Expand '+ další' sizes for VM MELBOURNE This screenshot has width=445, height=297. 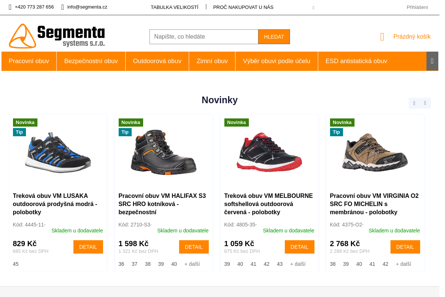coord(298,264)
